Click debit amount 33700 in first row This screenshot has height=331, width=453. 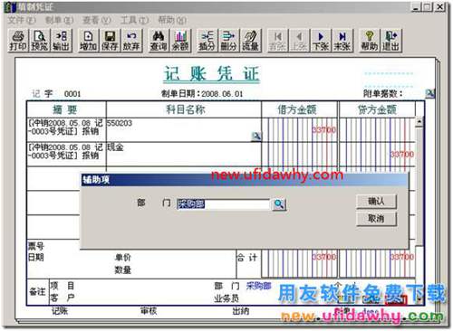pos(323,129)
